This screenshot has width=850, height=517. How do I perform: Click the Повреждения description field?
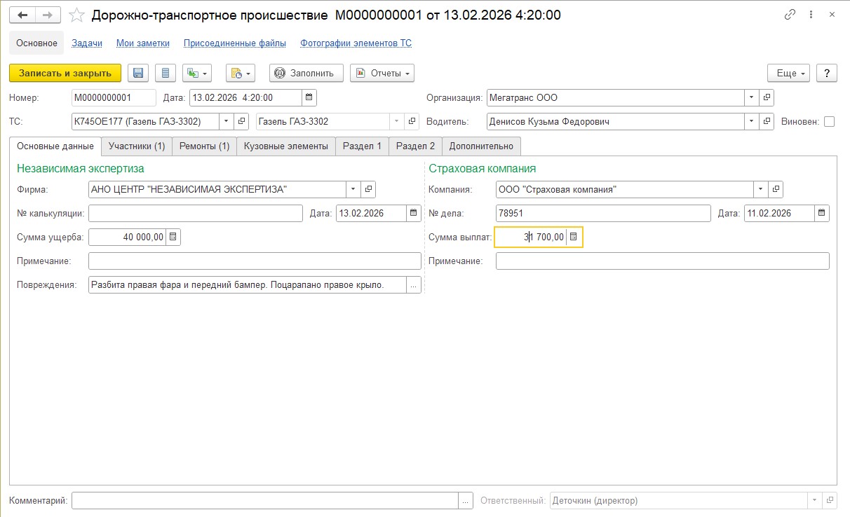point(247,284)
